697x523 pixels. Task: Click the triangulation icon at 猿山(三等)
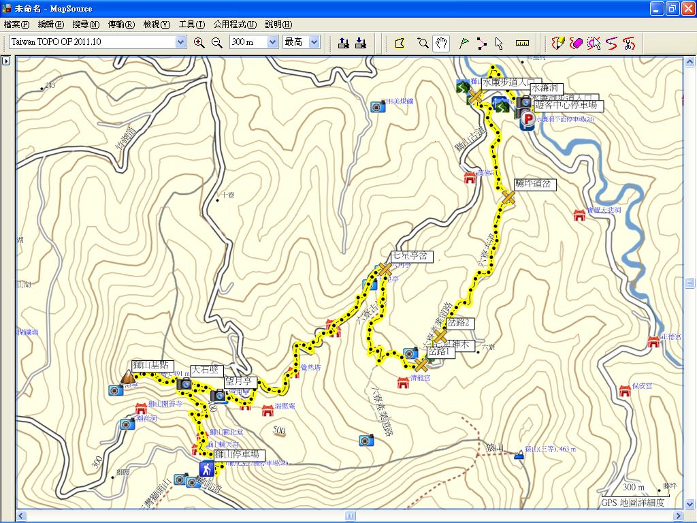[x=519, y=454]
